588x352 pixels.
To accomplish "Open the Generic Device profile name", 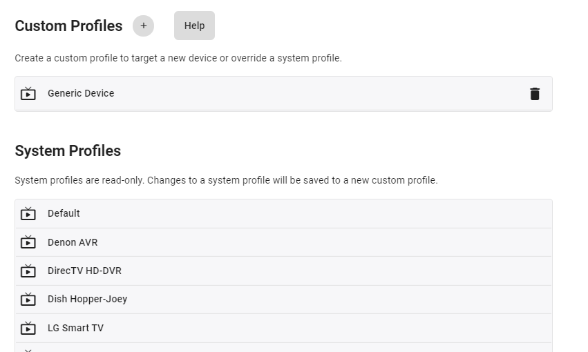I will tap(81, 93).
